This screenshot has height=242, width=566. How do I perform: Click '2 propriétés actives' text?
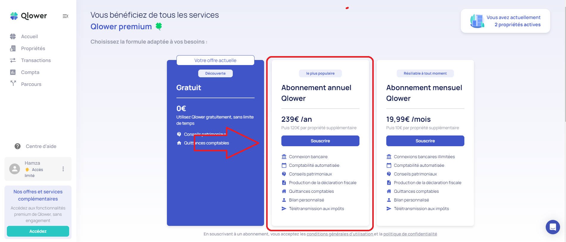517,24
